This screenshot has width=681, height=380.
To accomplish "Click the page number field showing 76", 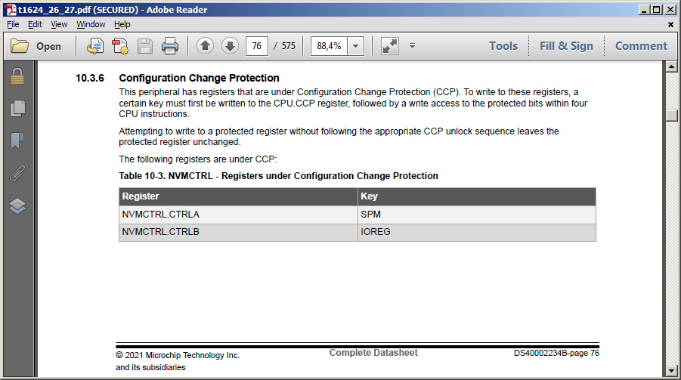I will (257, 46).
